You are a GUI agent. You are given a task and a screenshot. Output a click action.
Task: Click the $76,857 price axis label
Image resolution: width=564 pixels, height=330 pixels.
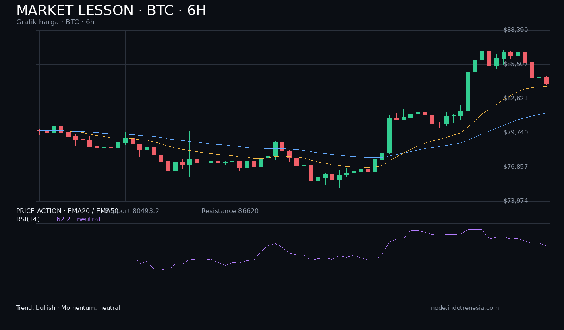click(516, 167)
